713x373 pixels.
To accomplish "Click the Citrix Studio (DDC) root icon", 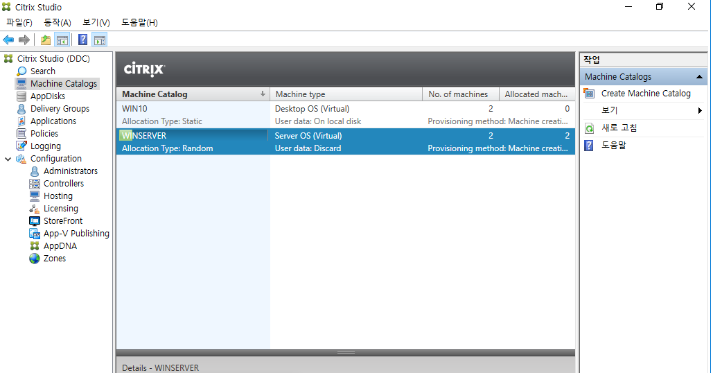I will click(8, 59).
